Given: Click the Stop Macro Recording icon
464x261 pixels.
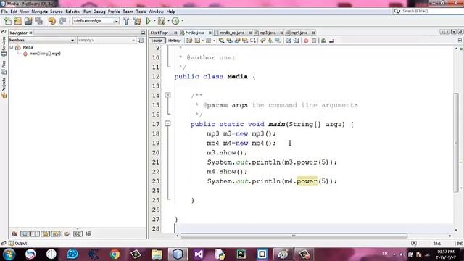Looking at the screenshot, I should pos(314,41).
